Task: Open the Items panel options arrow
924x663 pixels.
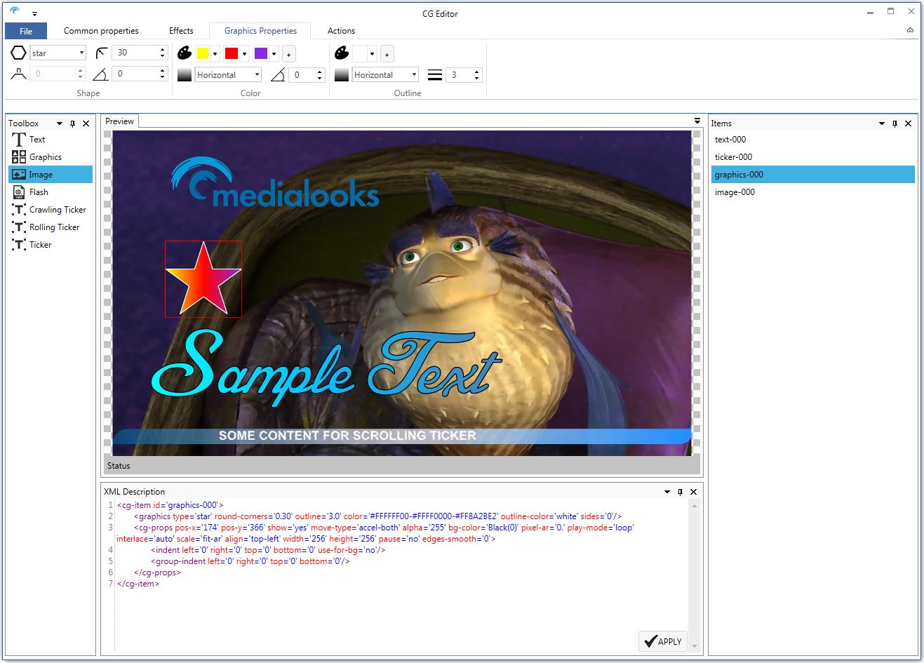Action: tap(882, 123)
